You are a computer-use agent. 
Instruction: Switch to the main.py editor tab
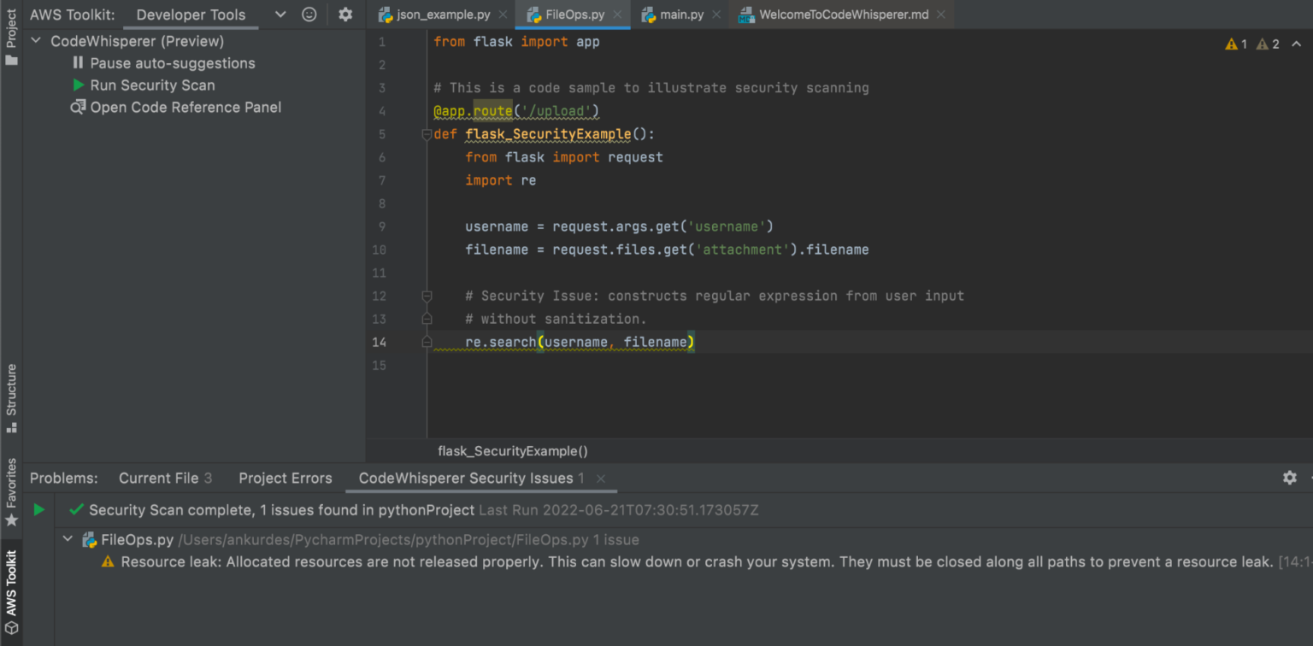[680, 14]
